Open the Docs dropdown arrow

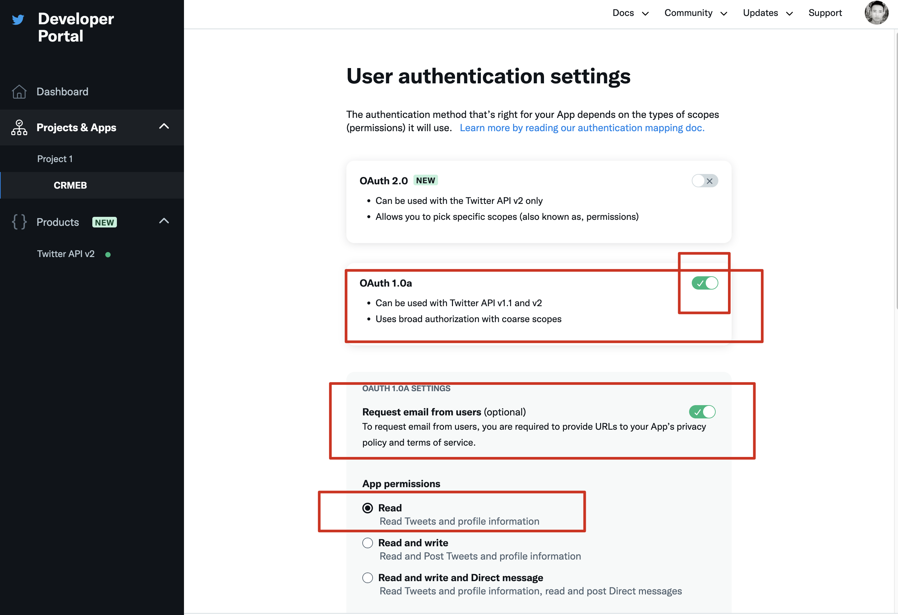(x=645, y=14)
